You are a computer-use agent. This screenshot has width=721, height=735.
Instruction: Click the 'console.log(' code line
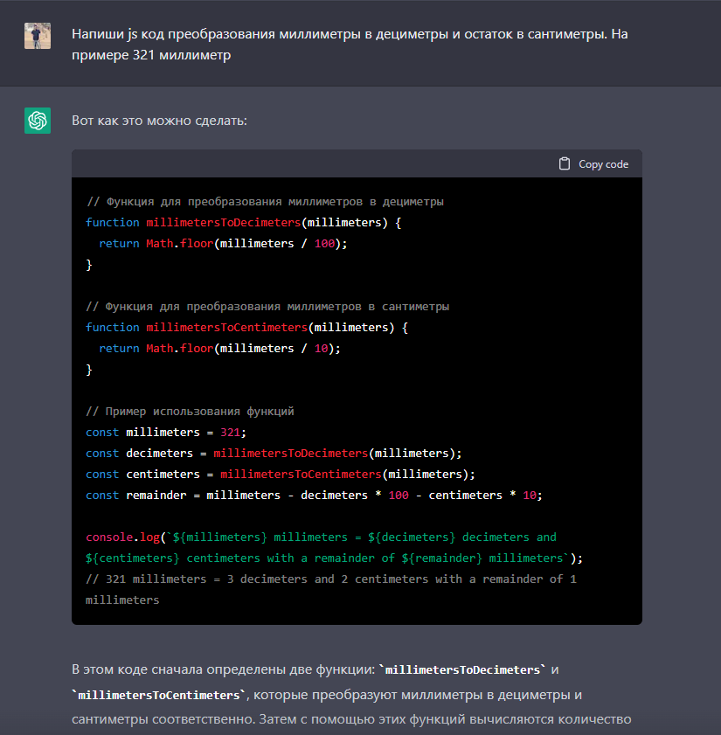321,537
